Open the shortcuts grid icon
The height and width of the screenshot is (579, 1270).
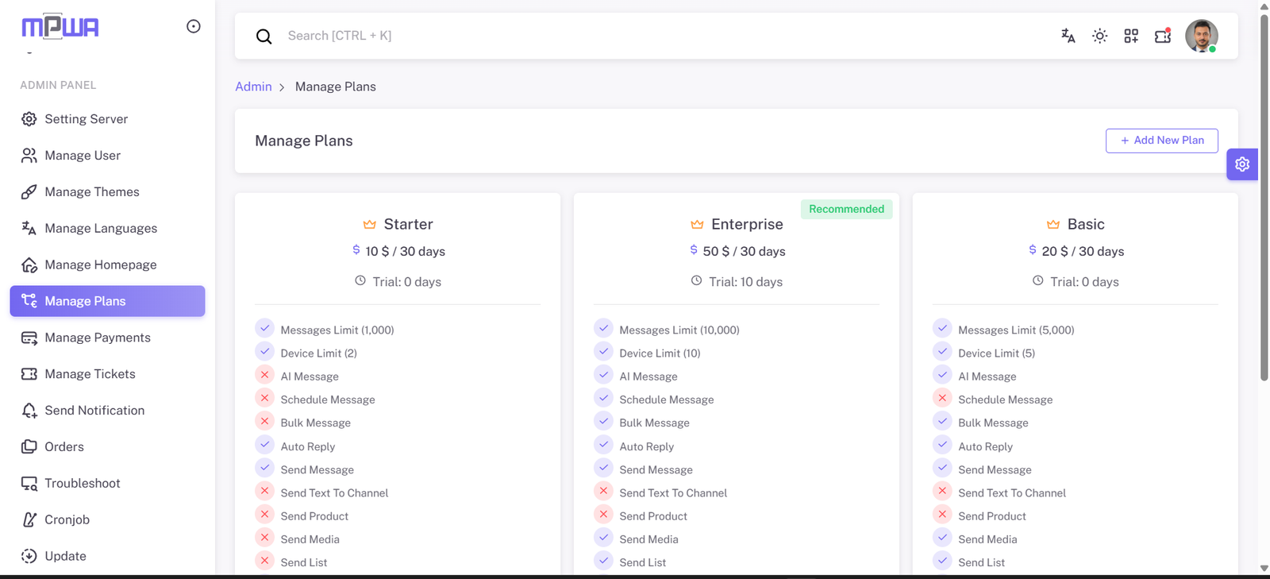(x=1131, y=36)
